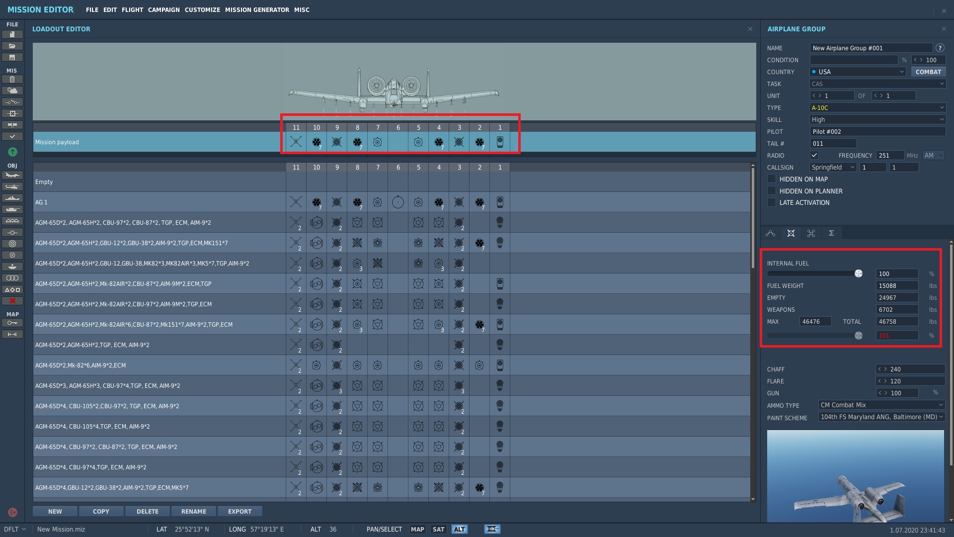This screenshot has height=537, width=954.
Task: Open the PAINT SCHEME dropdown
Action: coord(881,417)
